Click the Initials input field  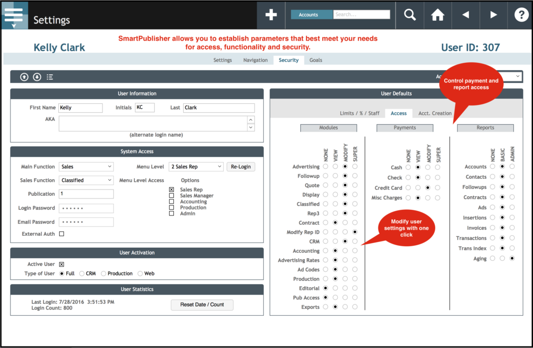[x=145, y=108]
